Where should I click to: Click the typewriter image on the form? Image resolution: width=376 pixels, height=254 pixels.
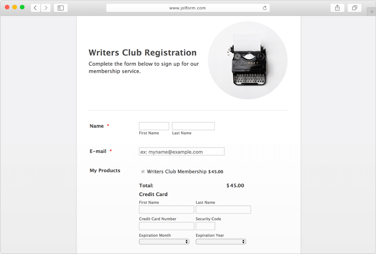(247, 60)
